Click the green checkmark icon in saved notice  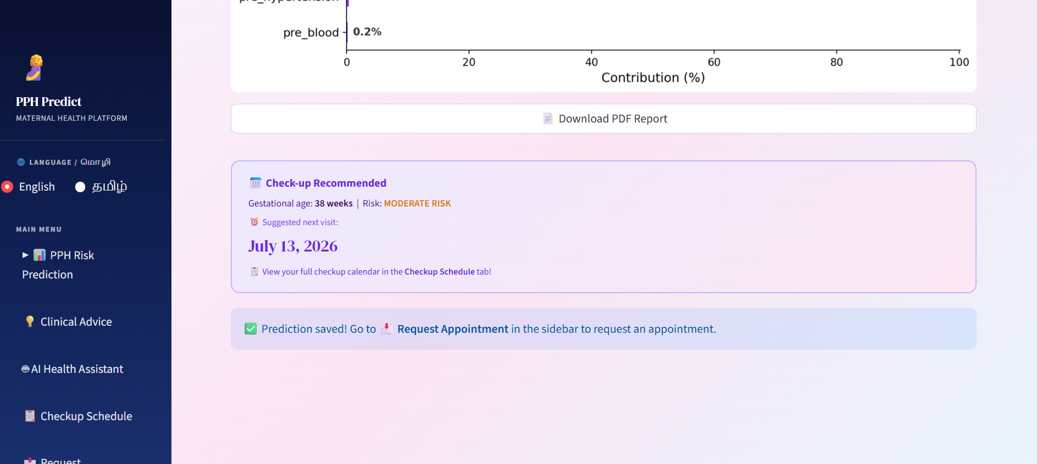click(x=251, y=328)
